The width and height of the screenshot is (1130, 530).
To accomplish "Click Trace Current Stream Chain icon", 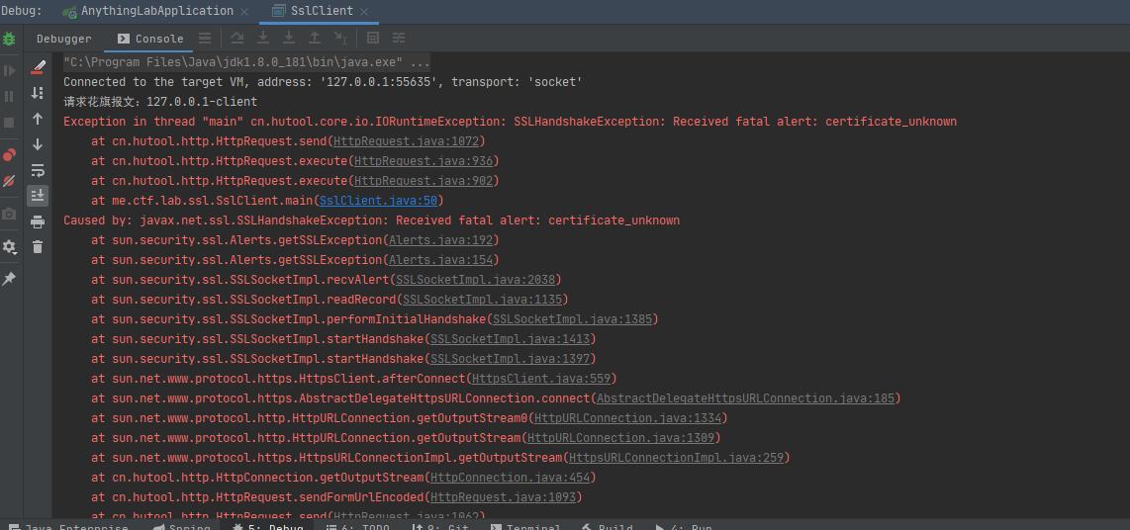I will point(399,39).
